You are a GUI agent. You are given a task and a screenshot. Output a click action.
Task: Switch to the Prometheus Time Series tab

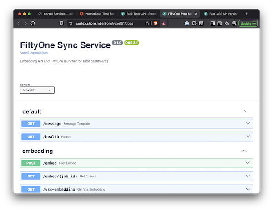[x=97, y=14]
